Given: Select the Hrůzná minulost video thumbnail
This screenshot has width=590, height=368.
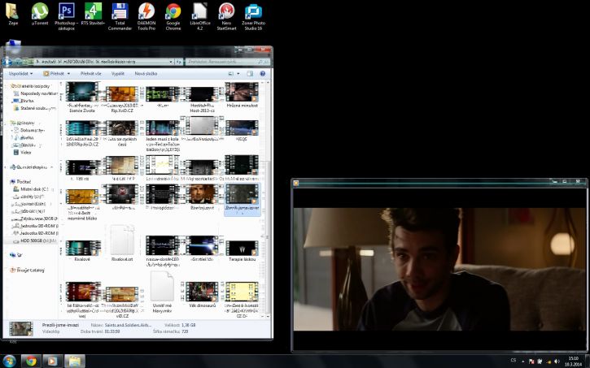Looking at the screenshot, I should tap(242, 95).
